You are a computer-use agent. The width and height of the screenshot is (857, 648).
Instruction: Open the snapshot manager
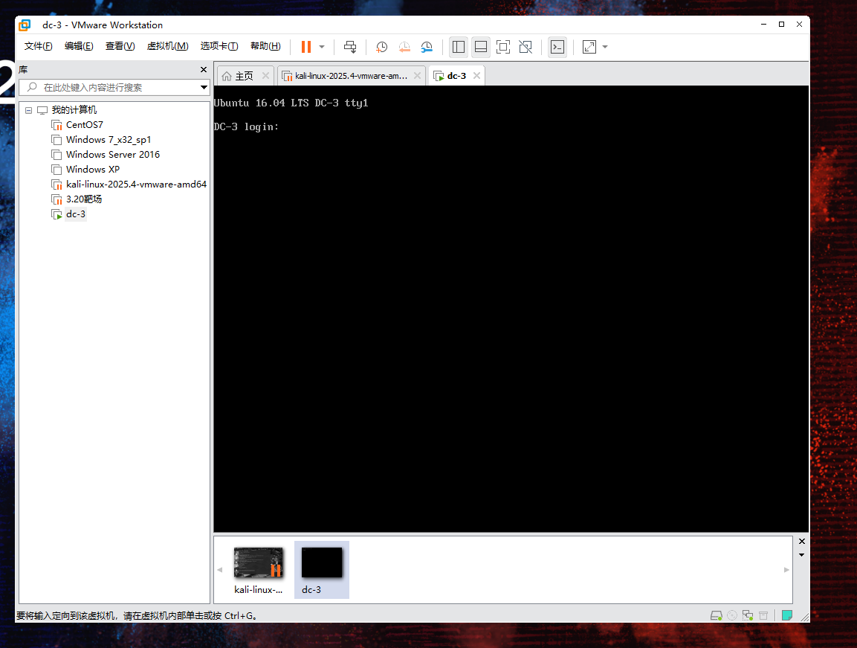pos(427,47)
